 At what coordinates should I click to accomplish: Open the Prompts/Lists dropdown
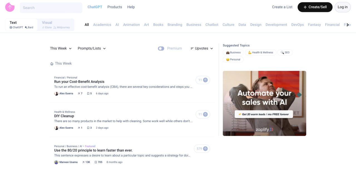click(x=92, y=48)
